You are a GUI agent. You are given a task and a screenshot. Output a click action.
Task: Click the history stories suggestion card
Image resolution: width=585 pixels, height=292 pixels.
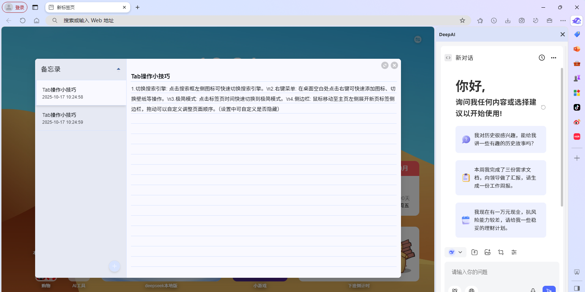pos(500,139)
